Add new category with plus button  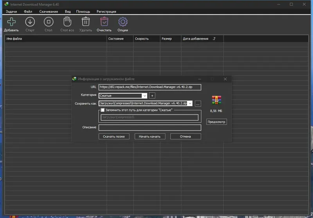pos(152,96)
